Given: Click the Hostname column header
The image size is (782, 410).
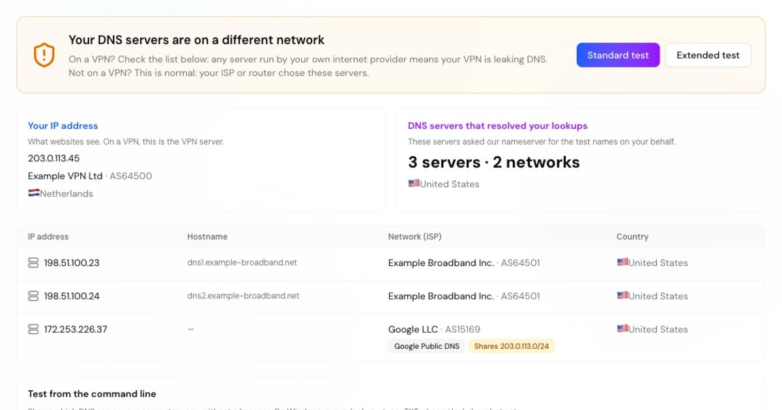Looking at the screenshot, I should [x=207, y=237].
